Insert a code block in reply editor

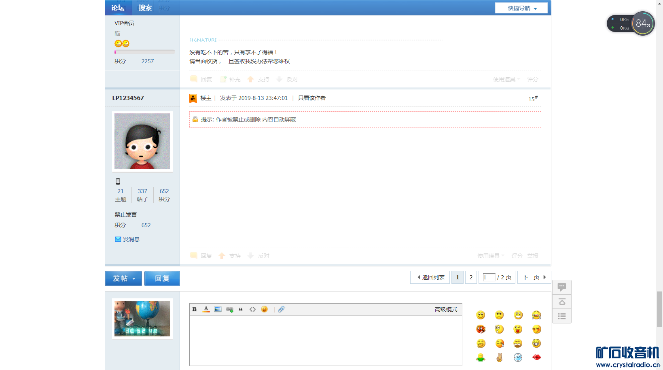point(252,309)
